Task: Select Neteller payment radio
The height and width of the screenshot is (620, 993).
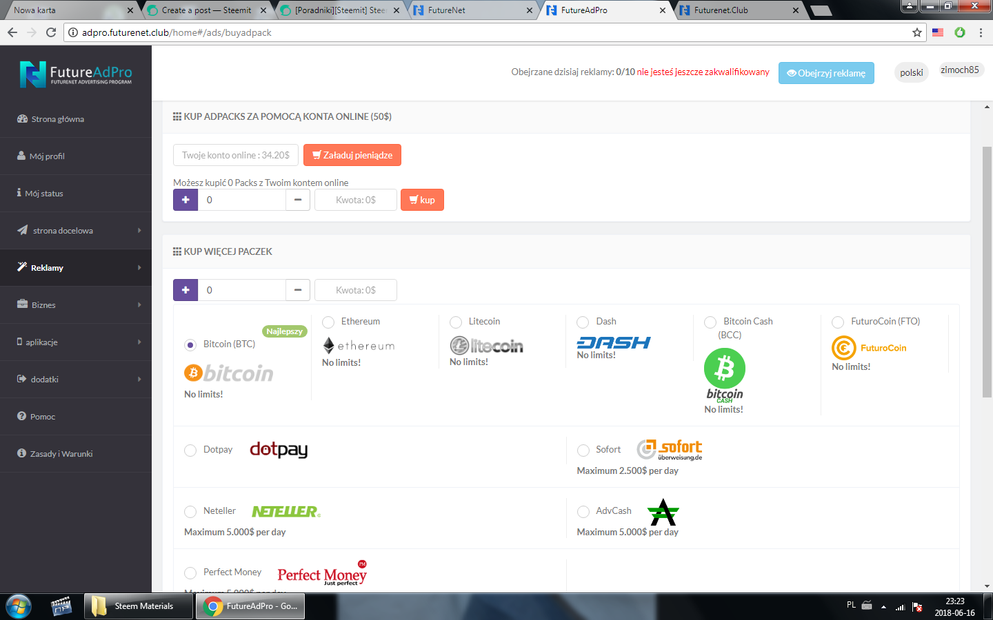Action: click(x=190, y=511)
